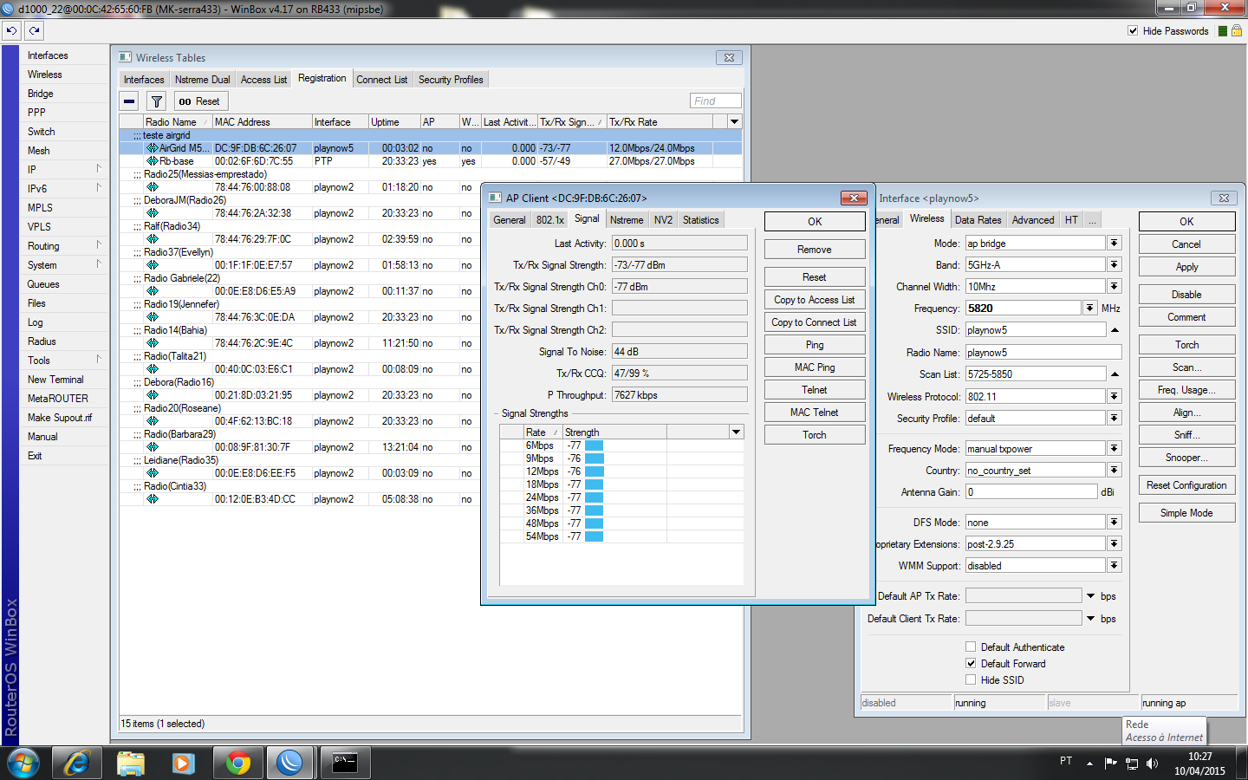The image size is (1248, 780).
Task: Open the Country dropdown
Action: (x=1115, y=471)
